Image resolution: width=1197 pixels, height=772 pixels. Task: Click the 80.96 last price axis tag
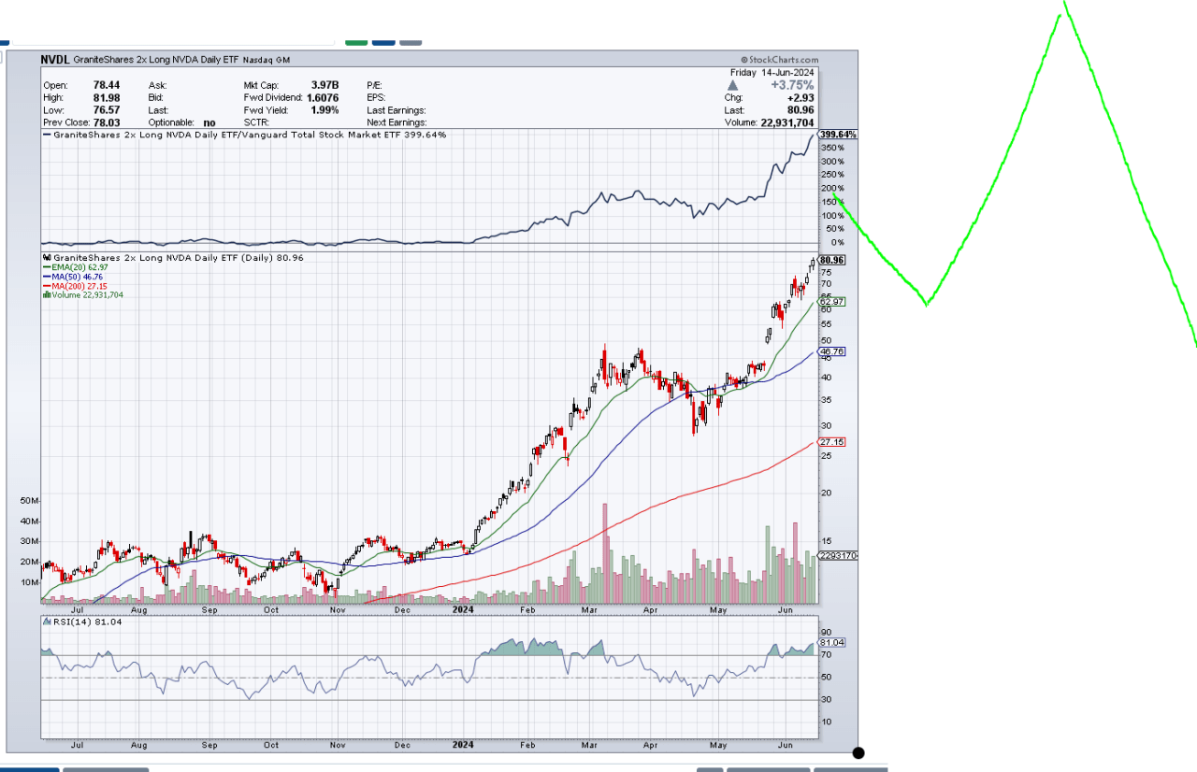(832, 260)
